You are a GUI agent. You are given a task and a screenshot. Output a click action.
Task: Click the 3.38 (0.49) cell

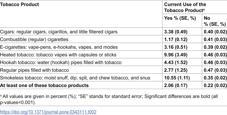pos(176,32)
